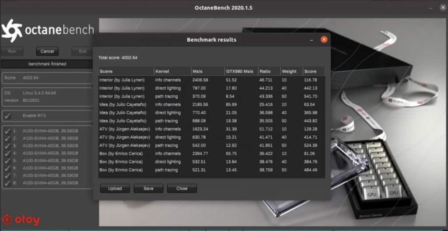
Task: Sort by the Scene column header
Action: pyautogui.click(x=126, y=71)
